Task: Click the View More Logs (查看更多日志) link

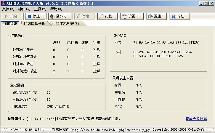Action: click(196, 119)
